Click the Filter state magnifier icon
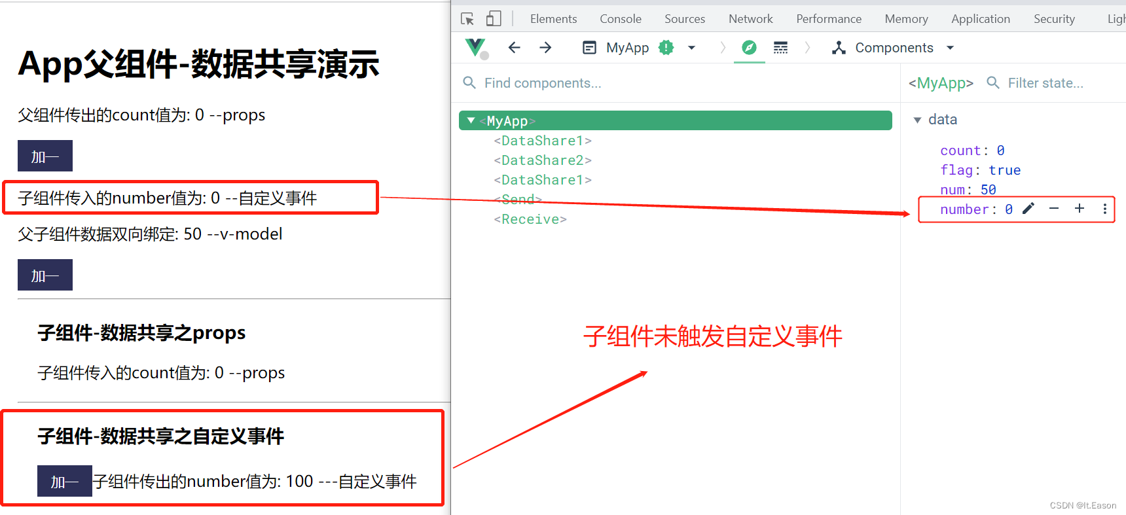 click(x=993, y=82)
